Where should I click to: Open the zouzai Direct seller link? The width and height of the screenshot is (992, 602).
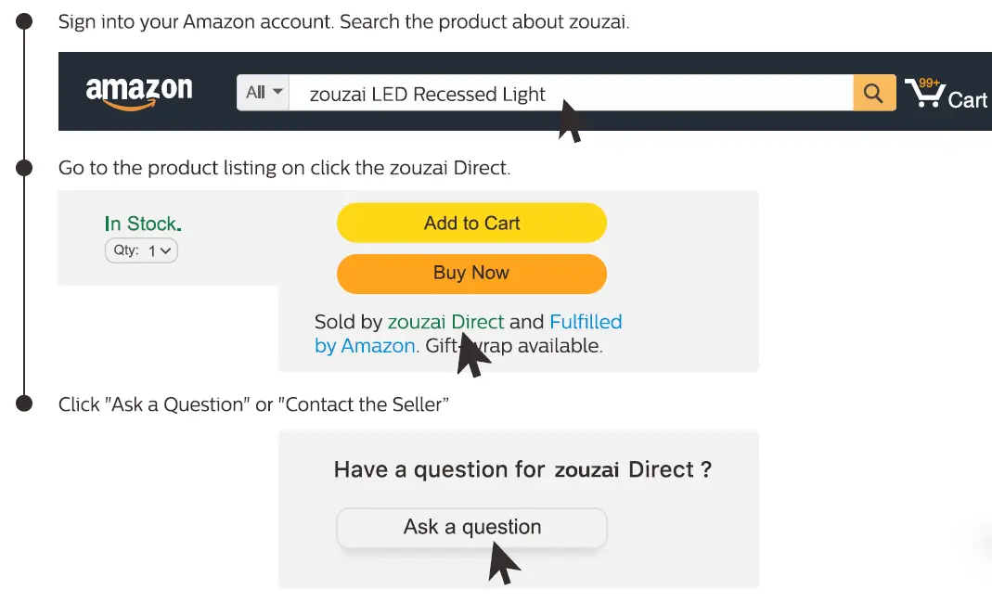click(x=445, y=322)
